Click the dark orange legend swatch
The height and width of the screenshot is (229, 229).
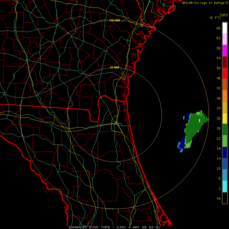[225, 84]
